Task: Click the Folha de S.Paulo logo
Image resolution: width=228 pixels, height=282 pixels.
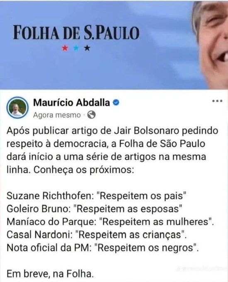Action: click(76, 33)
